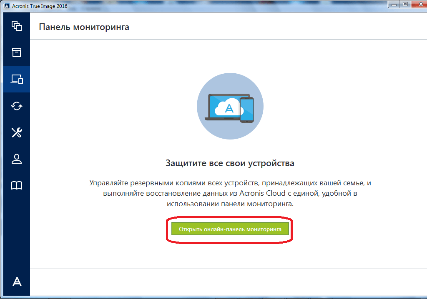Viewport: 427px width, 299px height.
Task: Click the 'Acronis True Image 2016' window title
Action: (40, 6)
